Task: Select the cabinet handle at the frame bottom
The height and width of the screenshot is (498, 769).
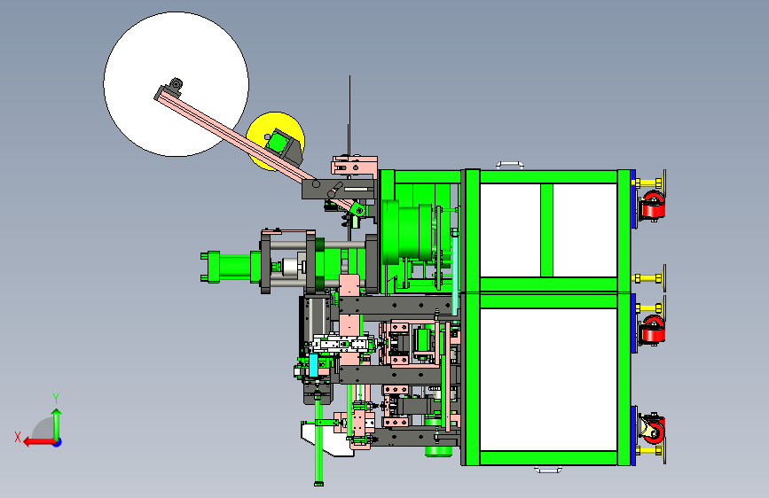Action: (548, 470)
